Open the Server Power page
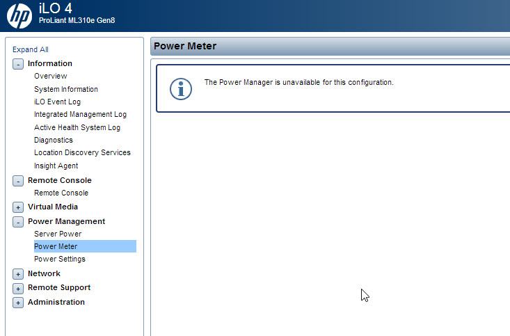 (x=58, y=234)
